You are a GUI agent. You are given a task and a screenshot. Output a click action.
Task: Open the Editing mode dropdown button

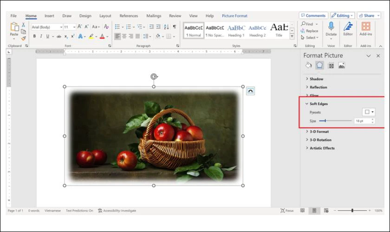coord(343,15)
